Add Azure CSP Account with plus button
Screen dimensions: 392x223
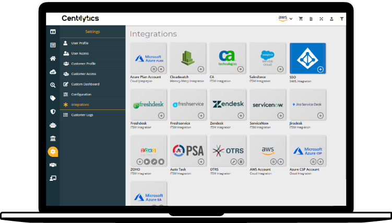(320, 162)
